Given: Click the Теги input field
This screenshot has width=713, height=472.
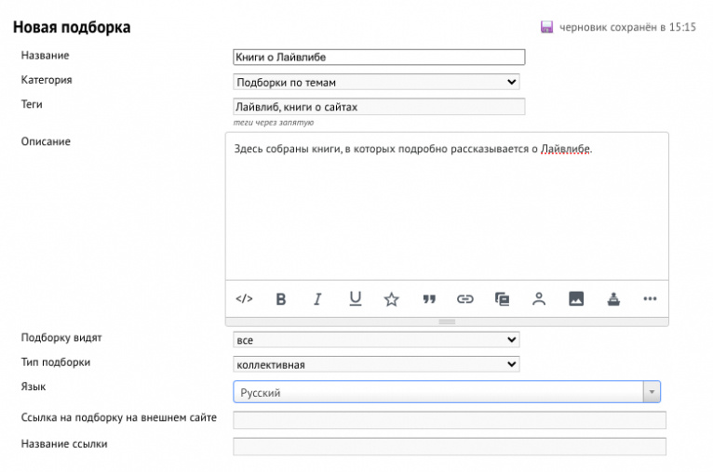Looking at the screenshot, I should pyautogui.click(x=379, y=107).
